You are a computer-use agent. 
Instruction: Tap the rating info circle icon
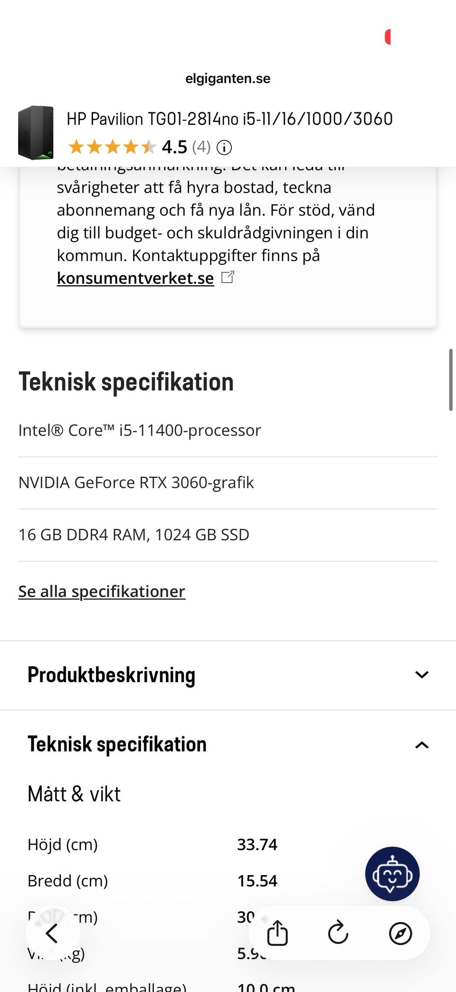pos(224,148)
